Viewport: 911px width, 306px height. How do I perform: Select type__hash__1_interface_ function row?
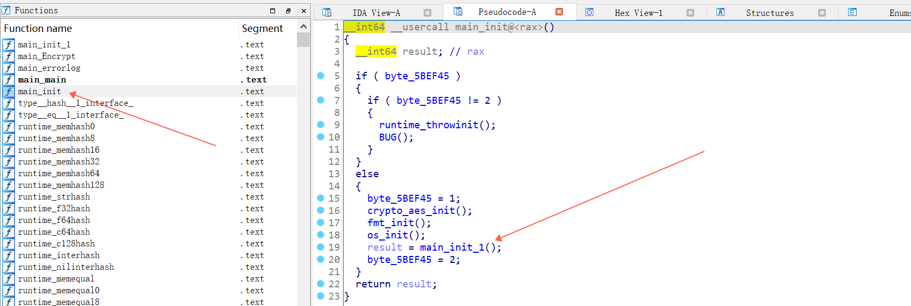tap(149, 103)
